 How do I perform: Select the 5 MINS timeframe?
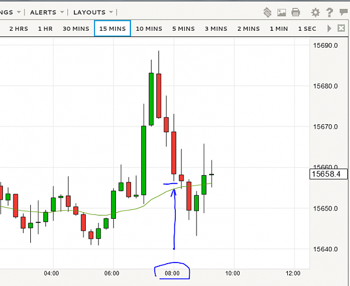[x=184, y=29]
